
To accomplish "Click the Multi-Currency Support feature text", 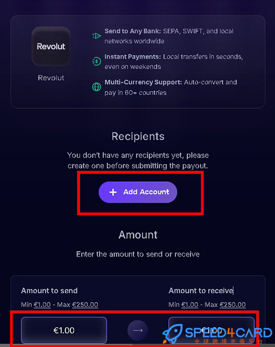I will 170,87.
